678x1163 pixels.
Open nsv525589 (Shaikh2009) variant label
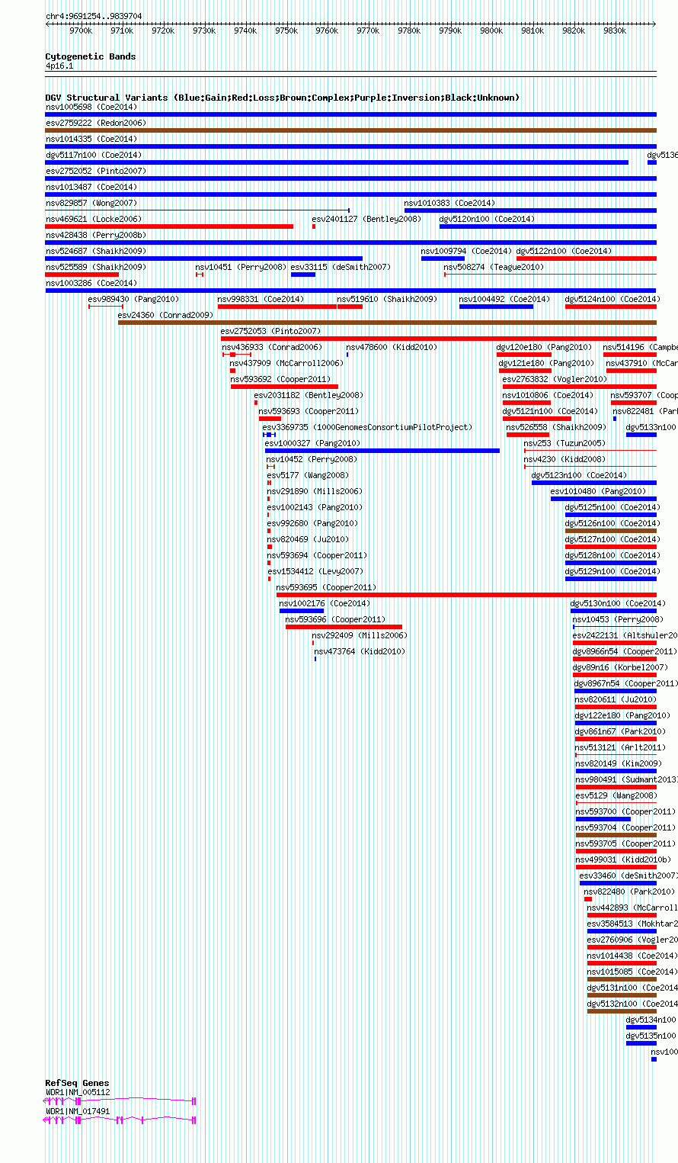click(x=96, y=267)
